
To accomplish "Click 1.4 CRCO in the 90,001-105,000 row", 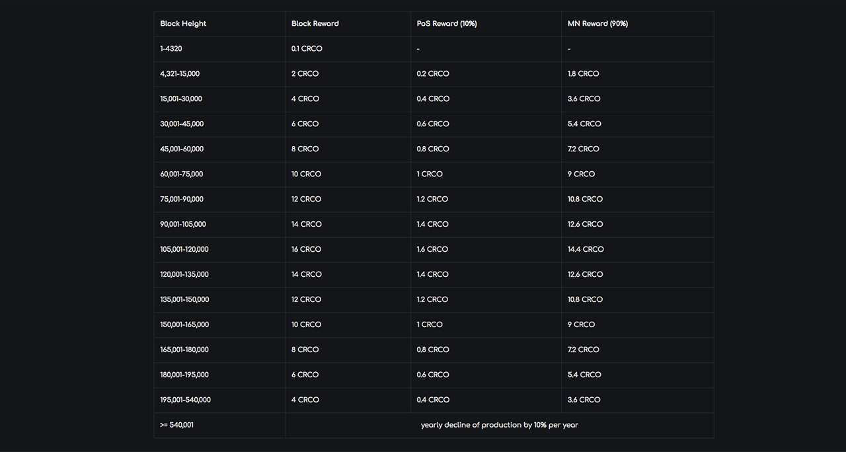I will coord(486,225).
